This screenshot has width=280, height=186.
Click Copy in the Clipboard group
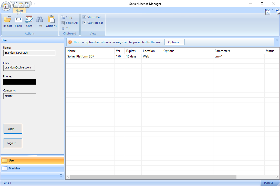[x=67, y=17]
